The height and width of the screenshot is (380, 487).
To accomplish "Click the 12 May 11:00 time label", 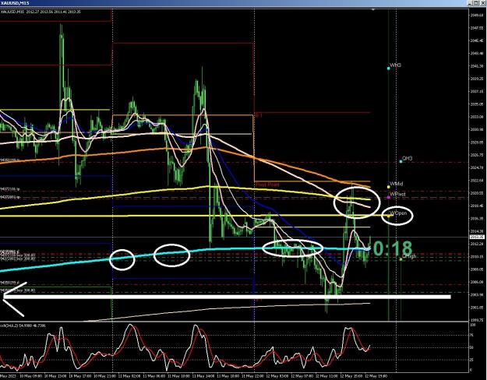I will (x=326, y=375).
